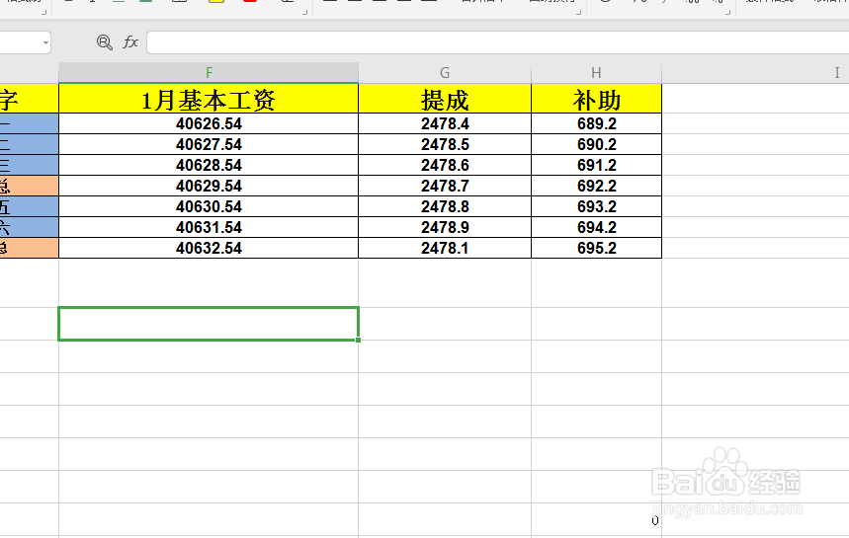The width and height of the screenshot is (849, 538).
Task: Open the alignment group dialog launcher
Action: [x=579, y=12]
